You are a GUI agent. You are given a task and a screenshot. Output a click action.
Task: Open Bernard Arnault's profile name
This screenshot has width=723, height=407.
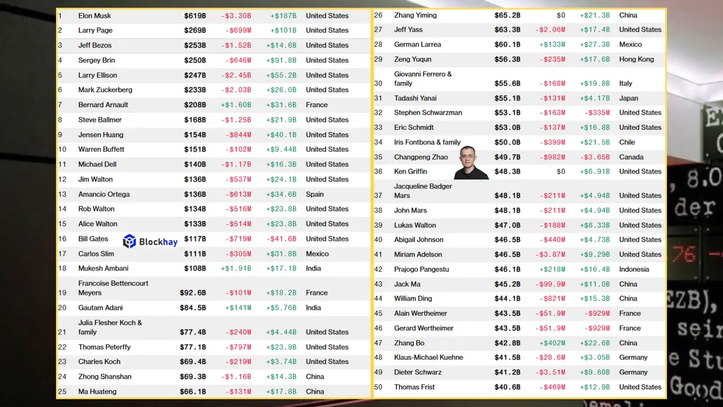click(103, 105)
